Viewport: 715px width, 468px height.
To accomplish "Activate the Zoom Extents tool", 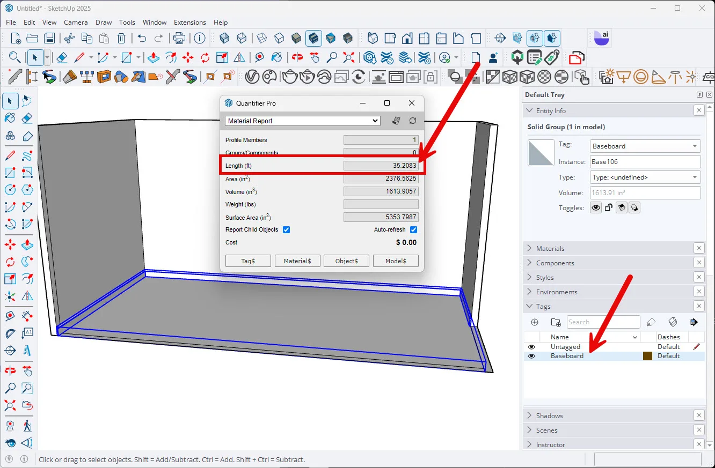I will pyautogui.click(x=349, y=57).
